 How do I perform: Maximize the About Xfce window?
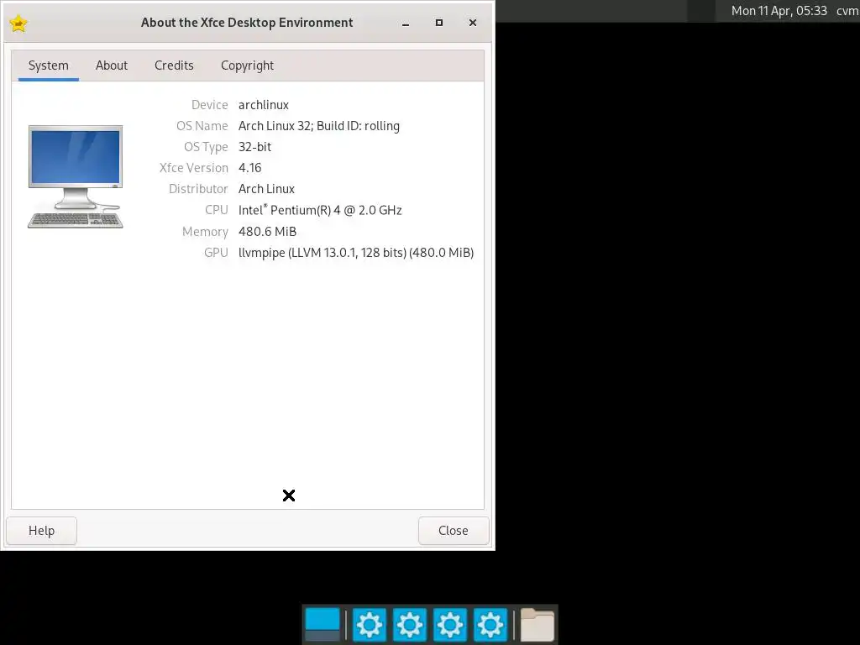pyautogui.click(x=438, y=23)
